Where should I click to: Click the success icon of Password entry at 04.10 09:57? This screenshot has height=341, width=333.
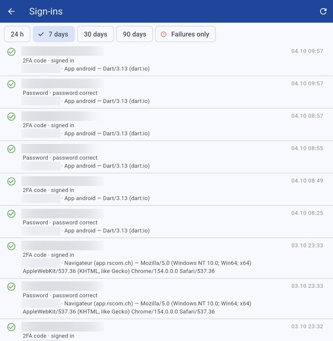coord(11,84)
